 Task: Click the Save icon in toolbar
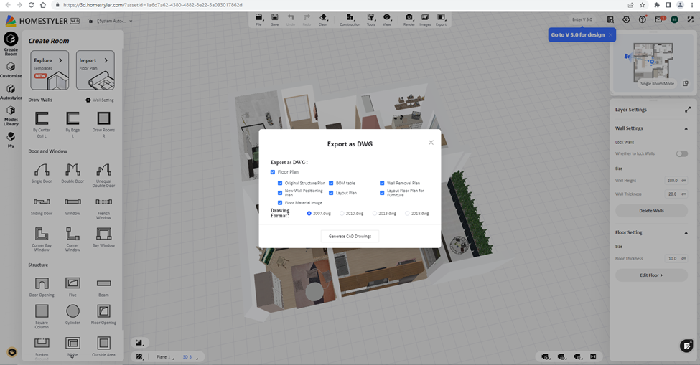(274, 18)
